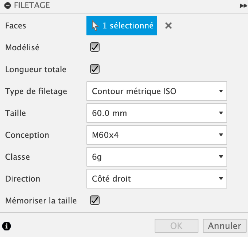This screenshot has height=237, width=248.
Task: Click the 'Longueur totale' label
Action: (x=36, y=69)
